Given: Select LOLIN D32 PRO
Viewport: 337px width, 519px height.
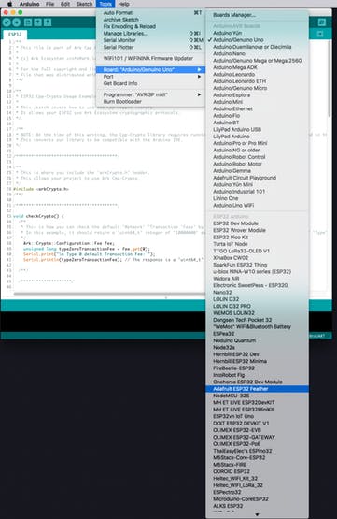Looking at the screenshot, I should [x=257, y=306].
